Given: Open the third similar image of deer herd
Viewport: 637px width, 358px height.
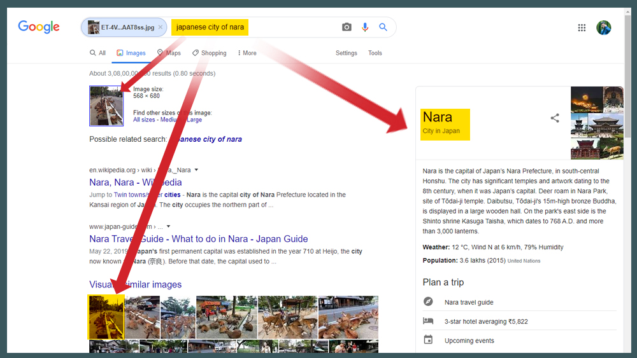Looking at the screenshot, I should click(178, 317).
